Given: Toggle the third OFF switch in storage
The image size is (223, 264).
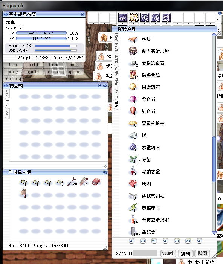Looking at the screenshot, I should (x=154, y=241).
